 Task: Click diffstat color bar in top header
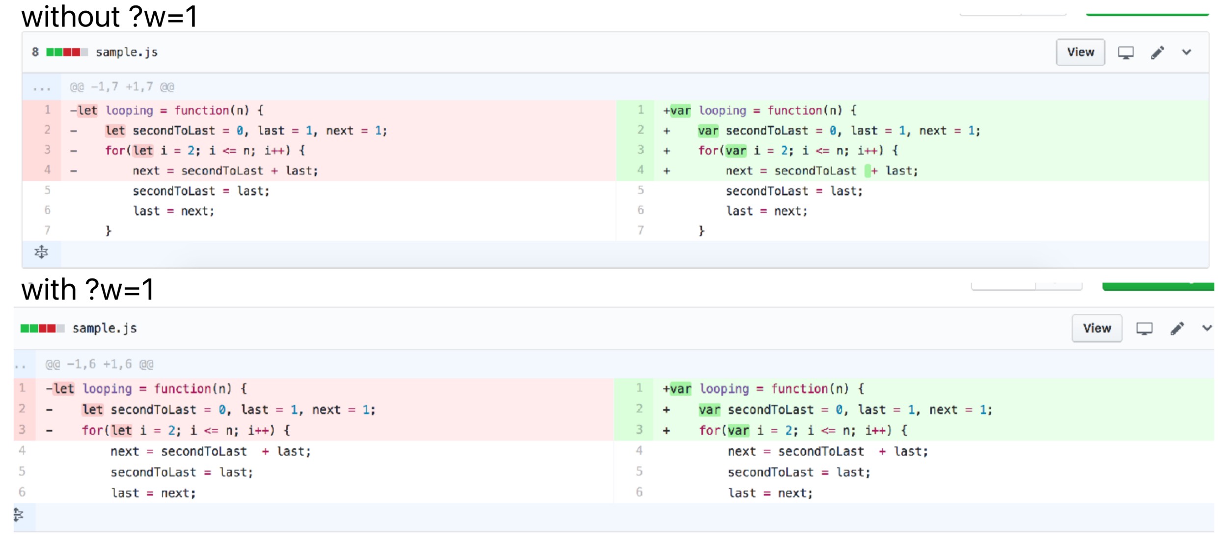(x=67, y=52)
